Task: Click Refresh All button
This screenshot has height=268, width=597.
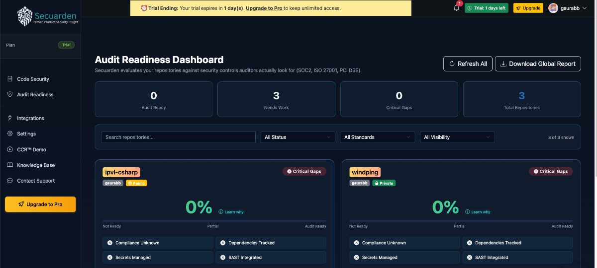Action: [x=468, y=64]
